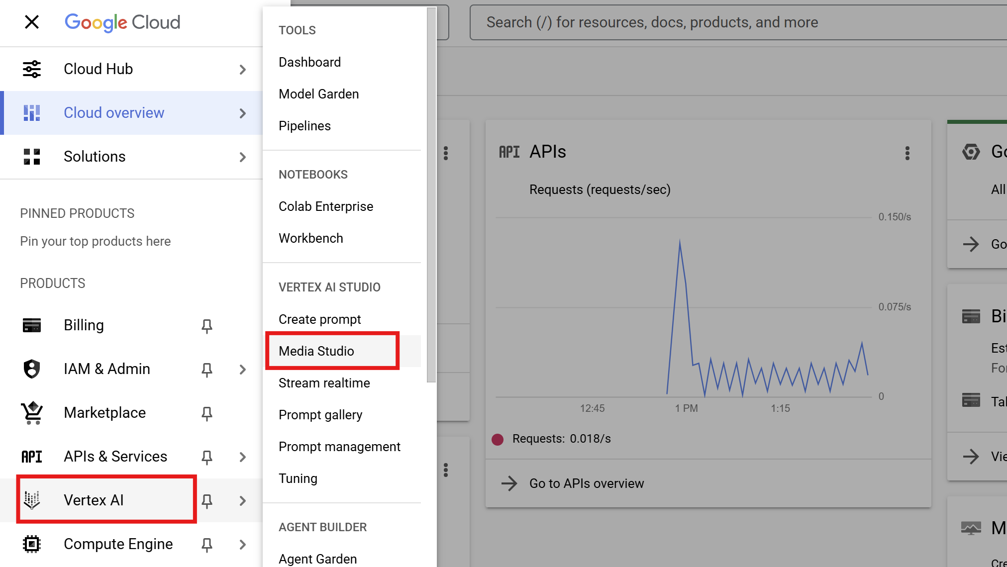Open the Compute Engine product label

click(118, 544)
